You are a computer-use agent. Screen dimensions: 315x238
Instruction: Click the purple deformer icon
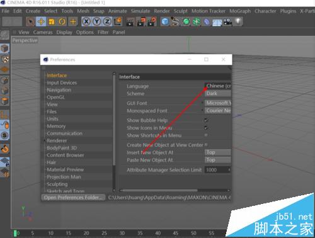[207, 21]
